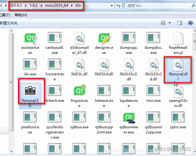Go to 5.9.1 folder in the address path
The width and height of the screenshot is (196, 156).
click(x=33, y=5)
